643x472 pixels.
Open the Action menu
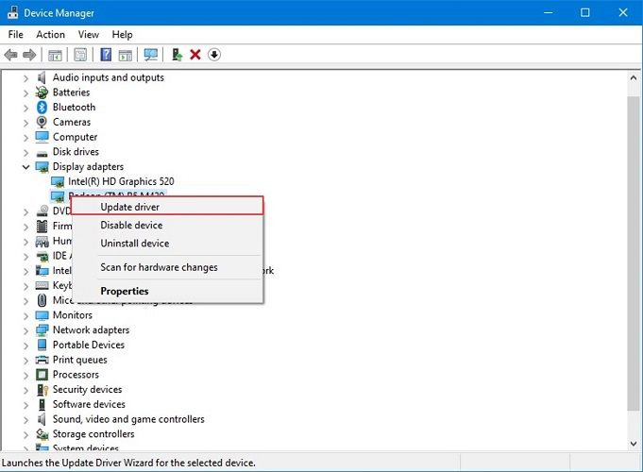pyautogui.click(x=50, y=34)
